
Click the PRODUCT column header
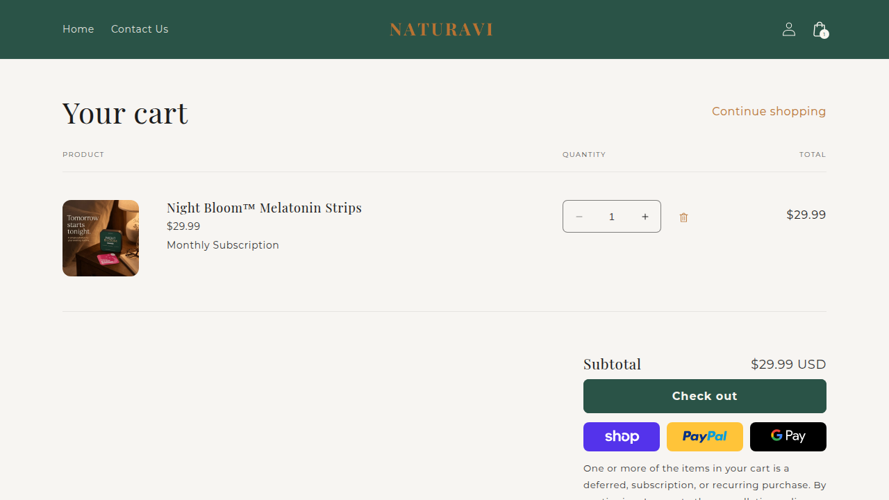(83, 155)
